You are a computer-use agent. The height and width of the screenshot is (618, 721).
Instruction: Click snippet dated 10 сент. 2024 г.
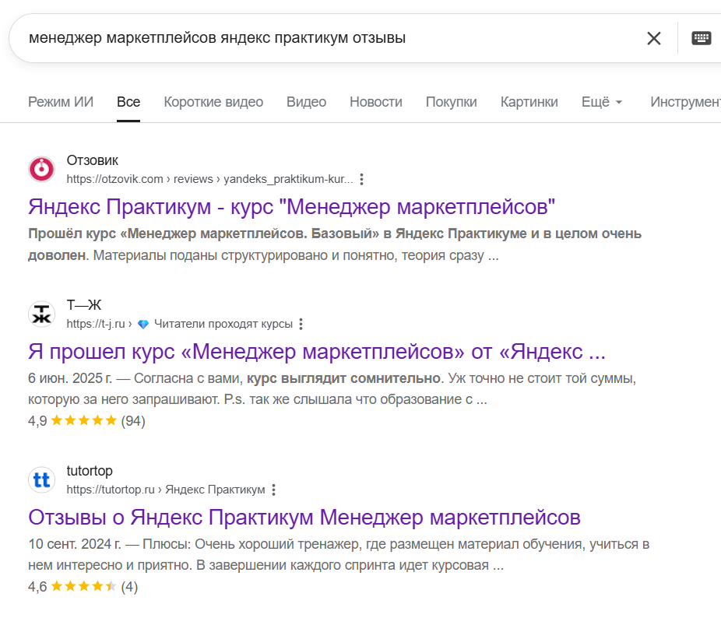(x=339, y=554)
